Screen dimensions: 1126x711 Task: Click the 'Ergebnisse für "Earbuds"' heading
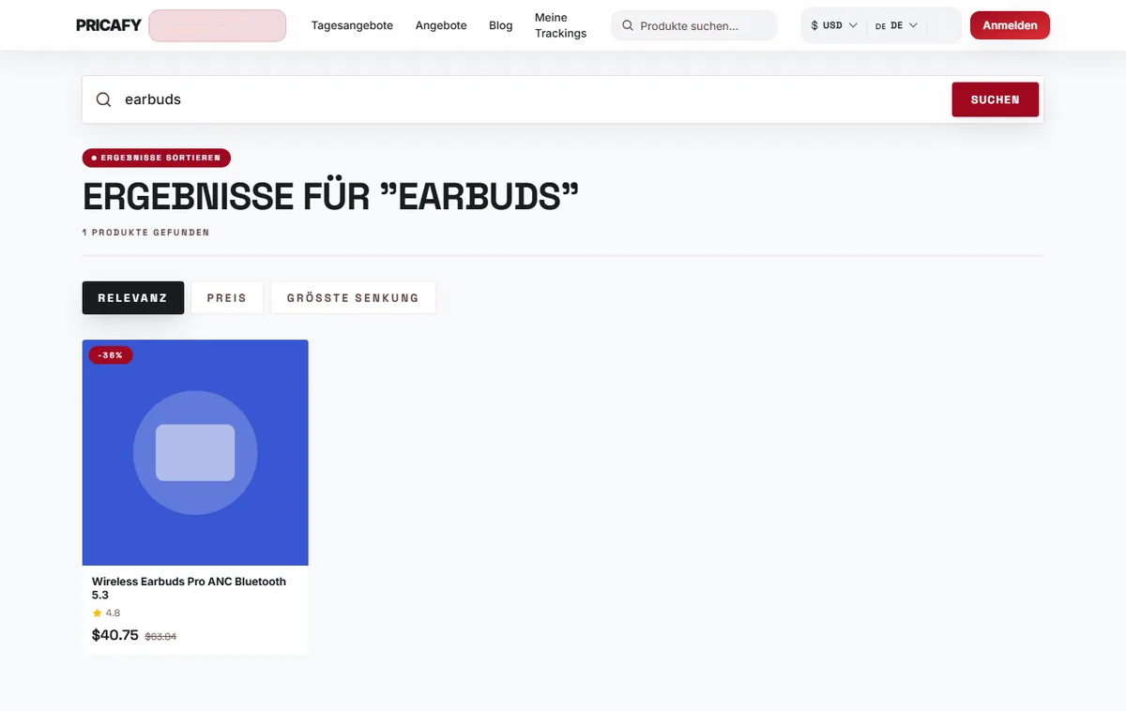click(x=331, y=197)
